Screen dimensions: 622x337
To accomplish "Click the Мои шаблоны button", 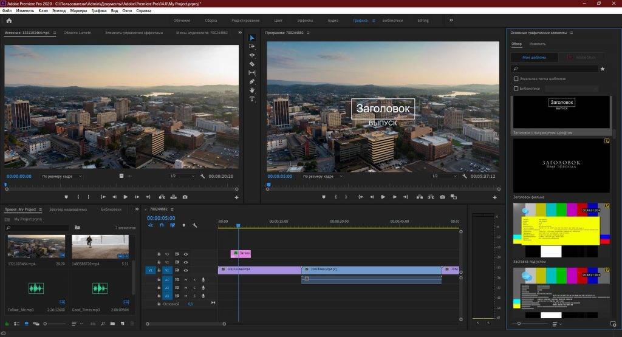I will pyautogui.click(x=534, y=57).
